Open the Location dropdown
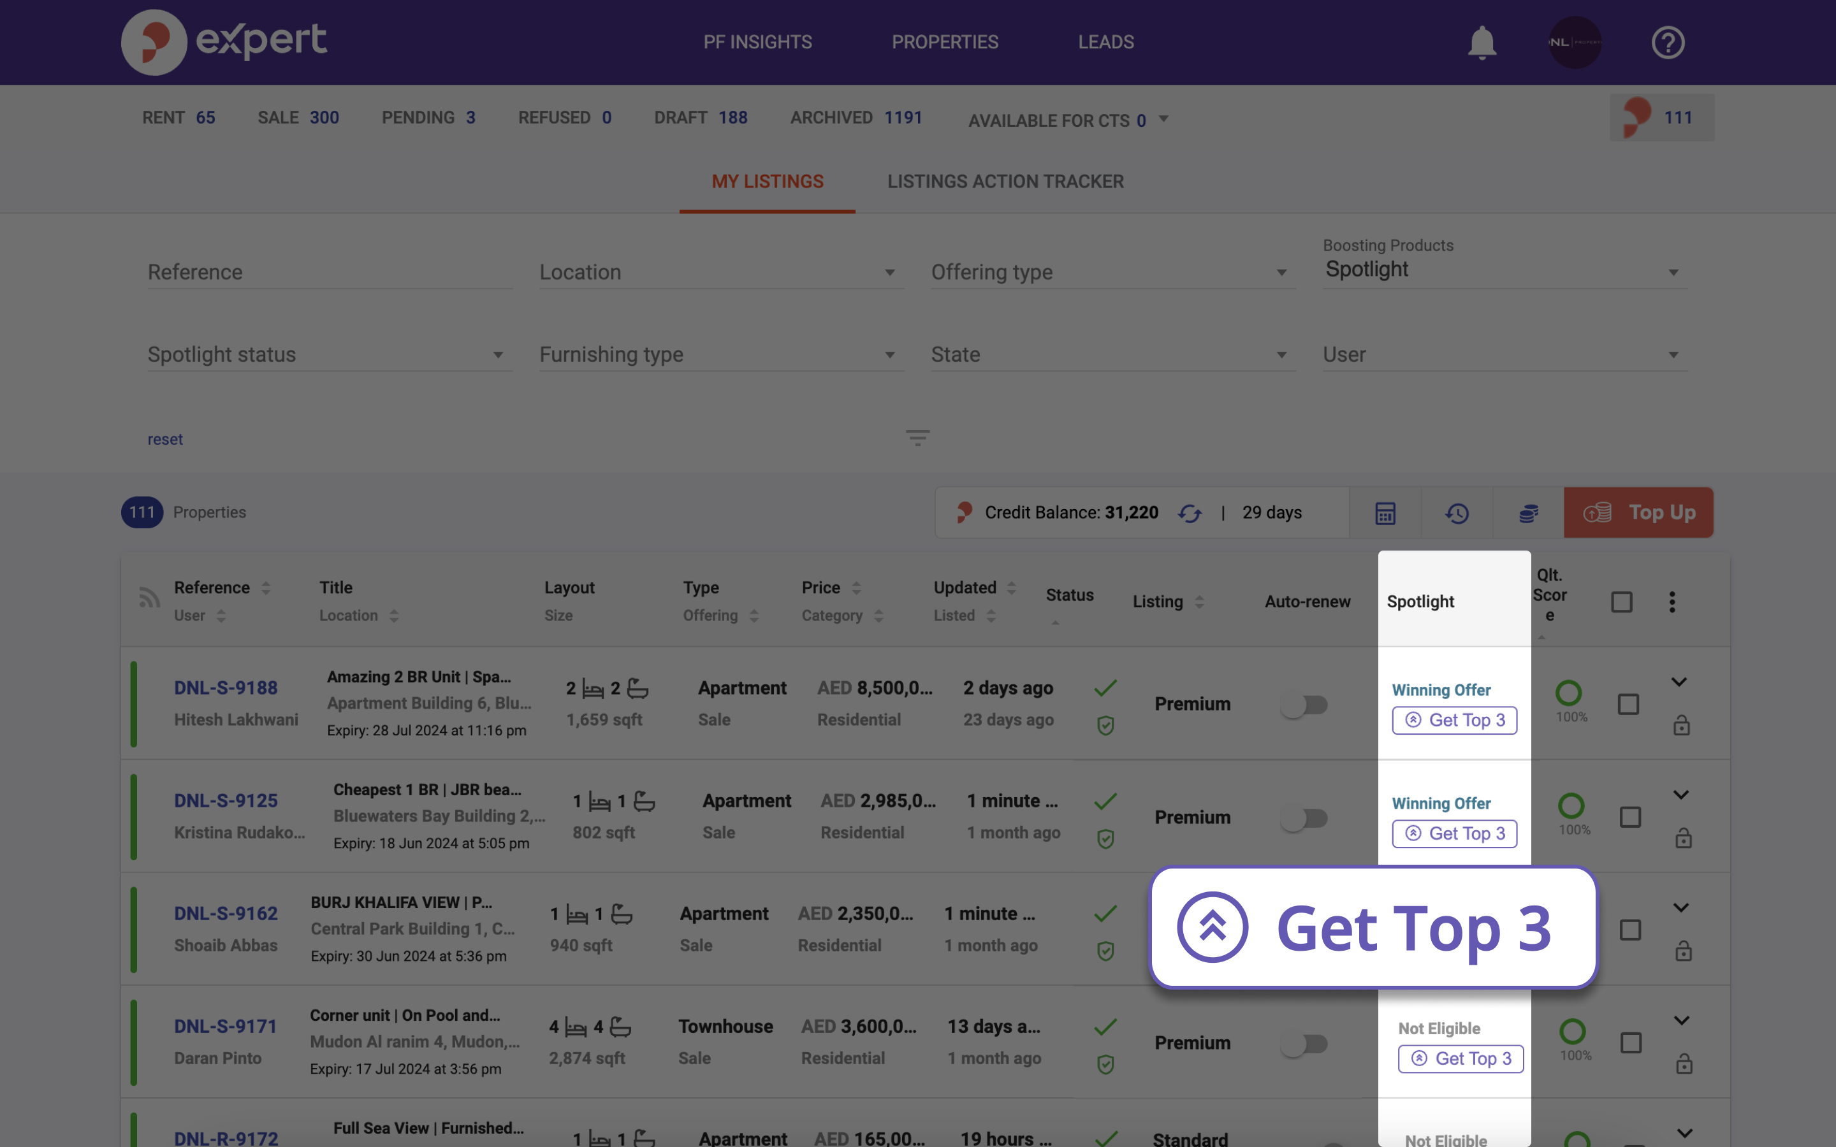1836x1147 pixels. 721,272
